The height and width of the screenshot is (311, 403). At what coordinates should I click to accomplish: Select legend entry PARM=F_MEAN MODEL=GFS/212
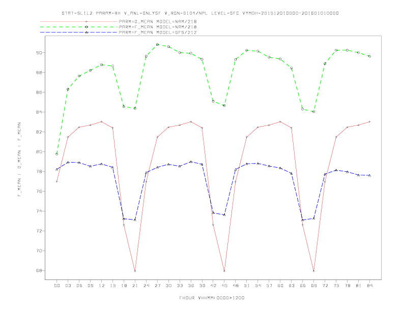click(158, 33)
